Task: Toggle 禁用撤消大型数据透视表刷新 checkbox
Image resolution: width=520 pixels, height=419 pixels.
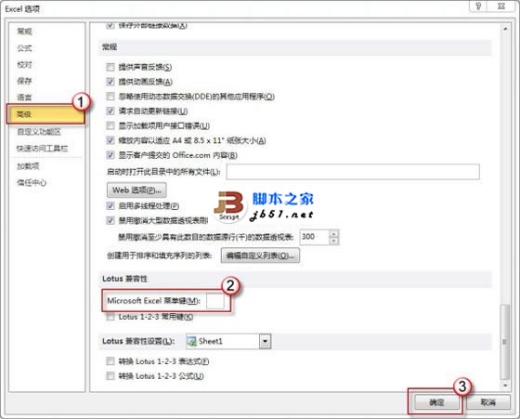Action: coord(110,220)
